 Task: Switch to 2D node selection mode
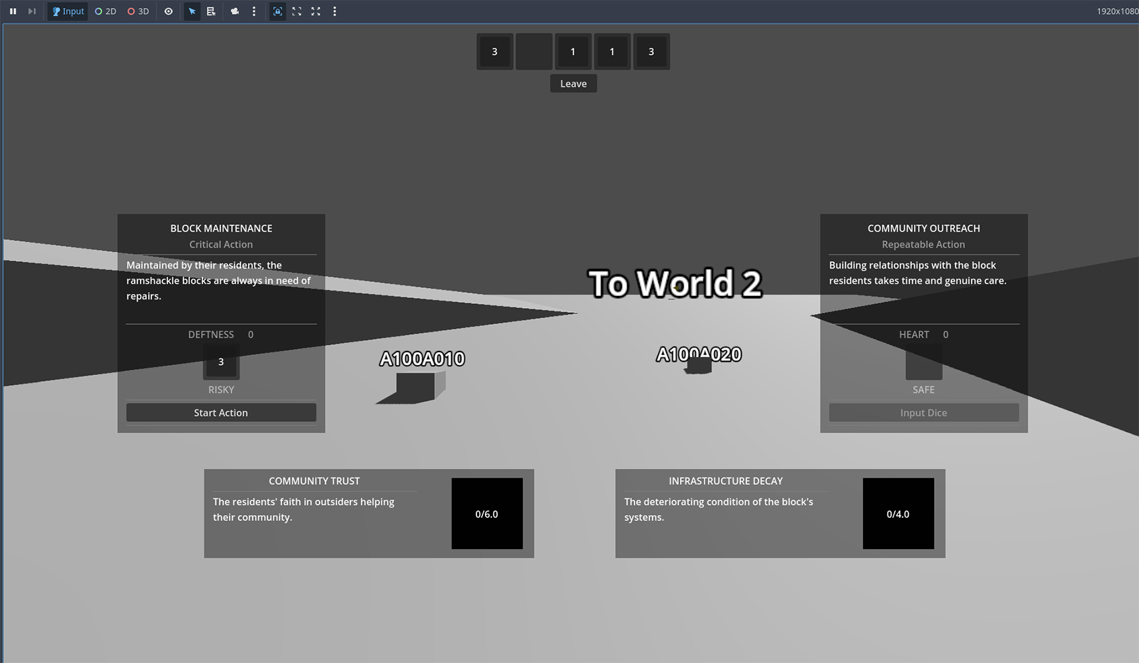106,11
